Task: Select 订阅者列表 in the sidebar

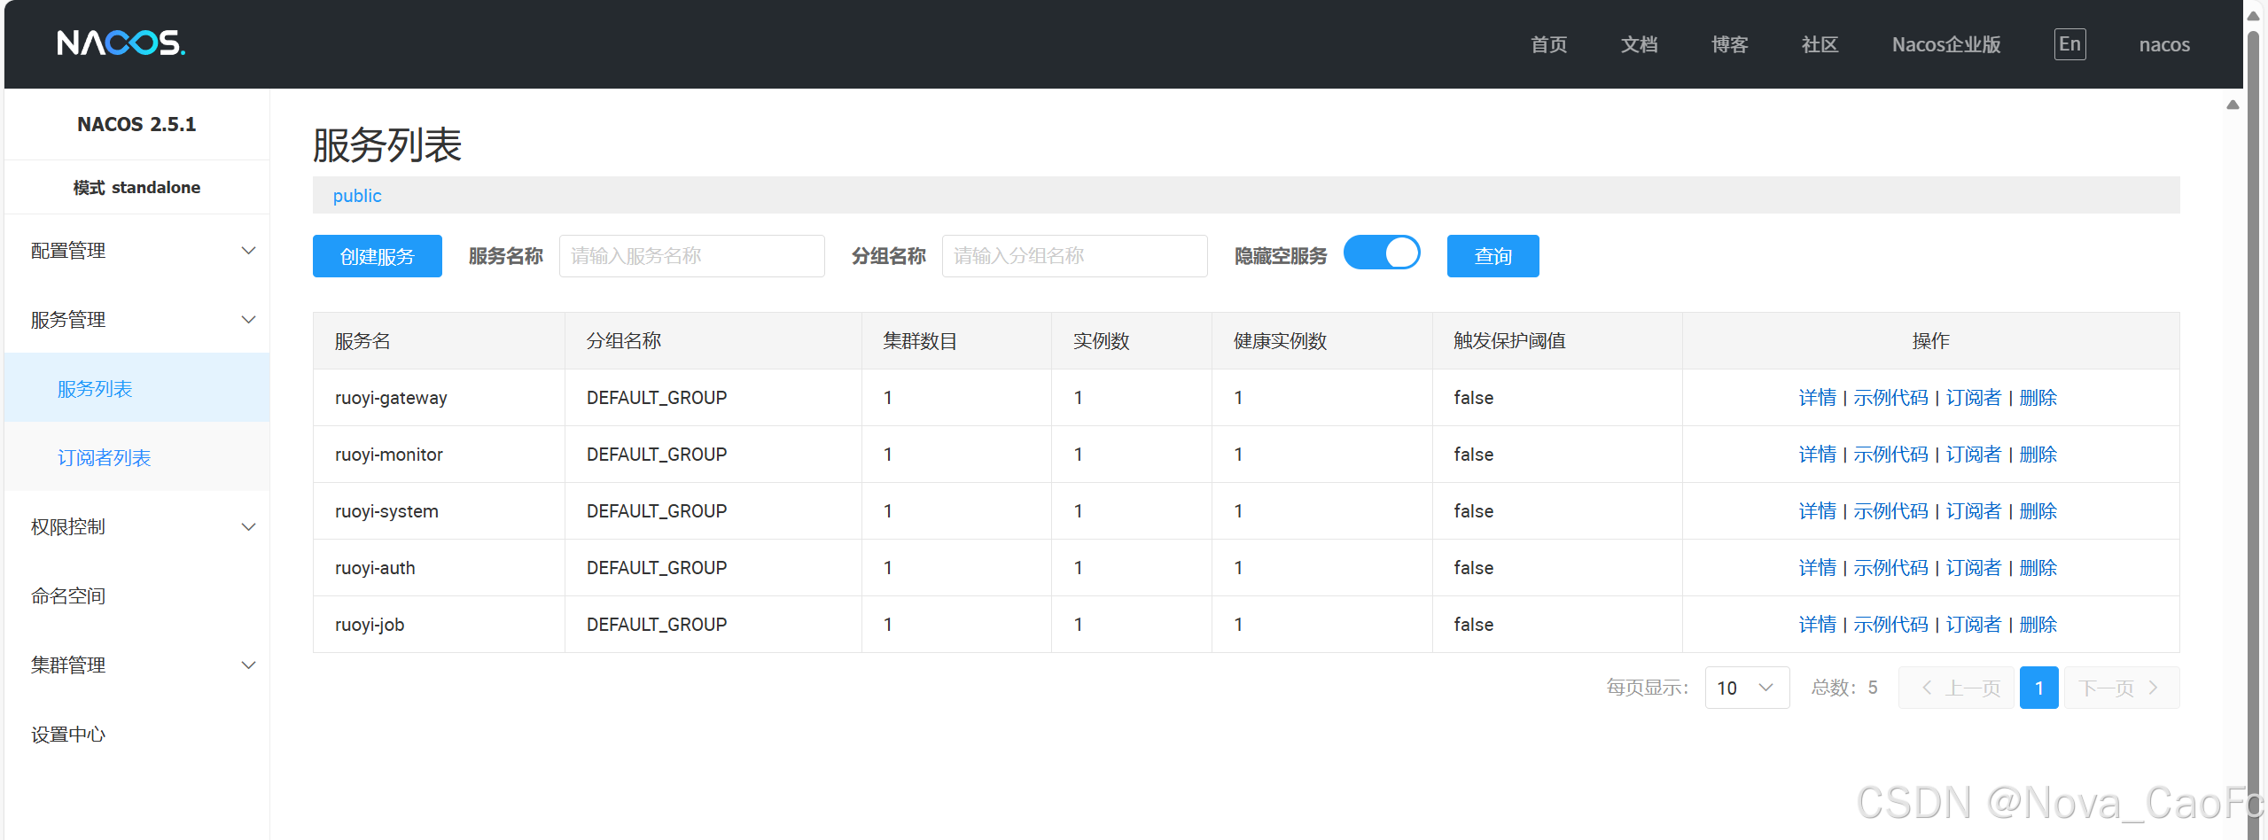Action: click(x=137, y=457)
